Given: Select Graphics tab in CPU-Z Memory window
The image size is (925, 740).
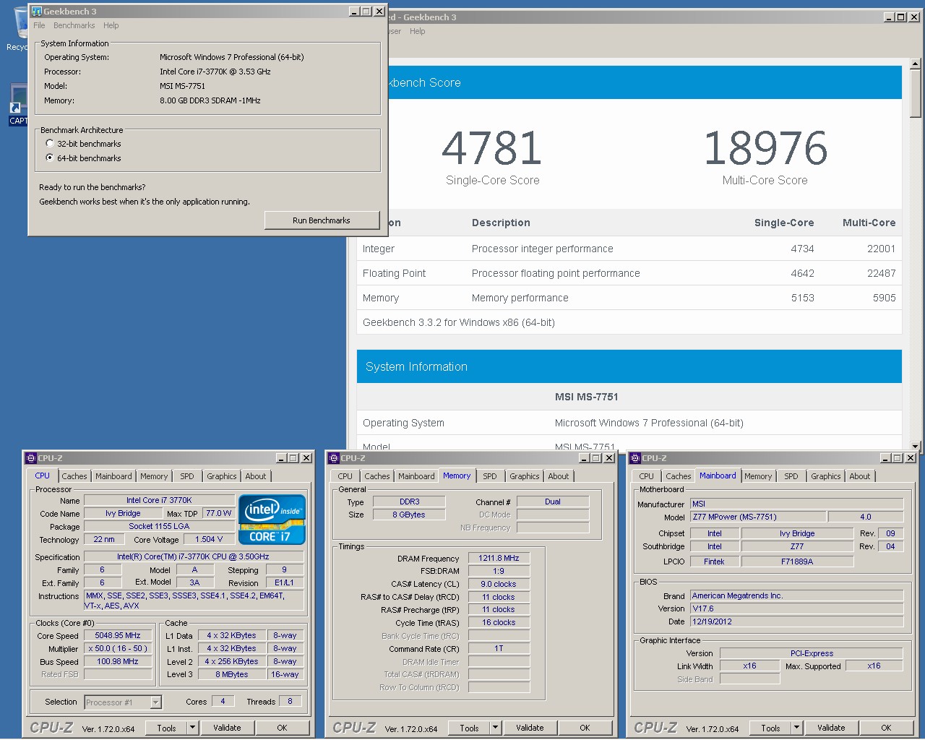Looking at the screenshot, I should pos(524,476).
